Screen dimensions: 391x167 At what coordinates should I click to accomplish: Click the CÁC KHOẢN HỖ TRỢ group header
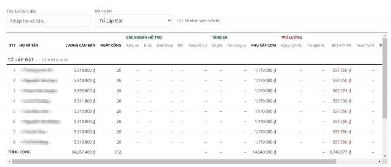[x=144, y=37]
